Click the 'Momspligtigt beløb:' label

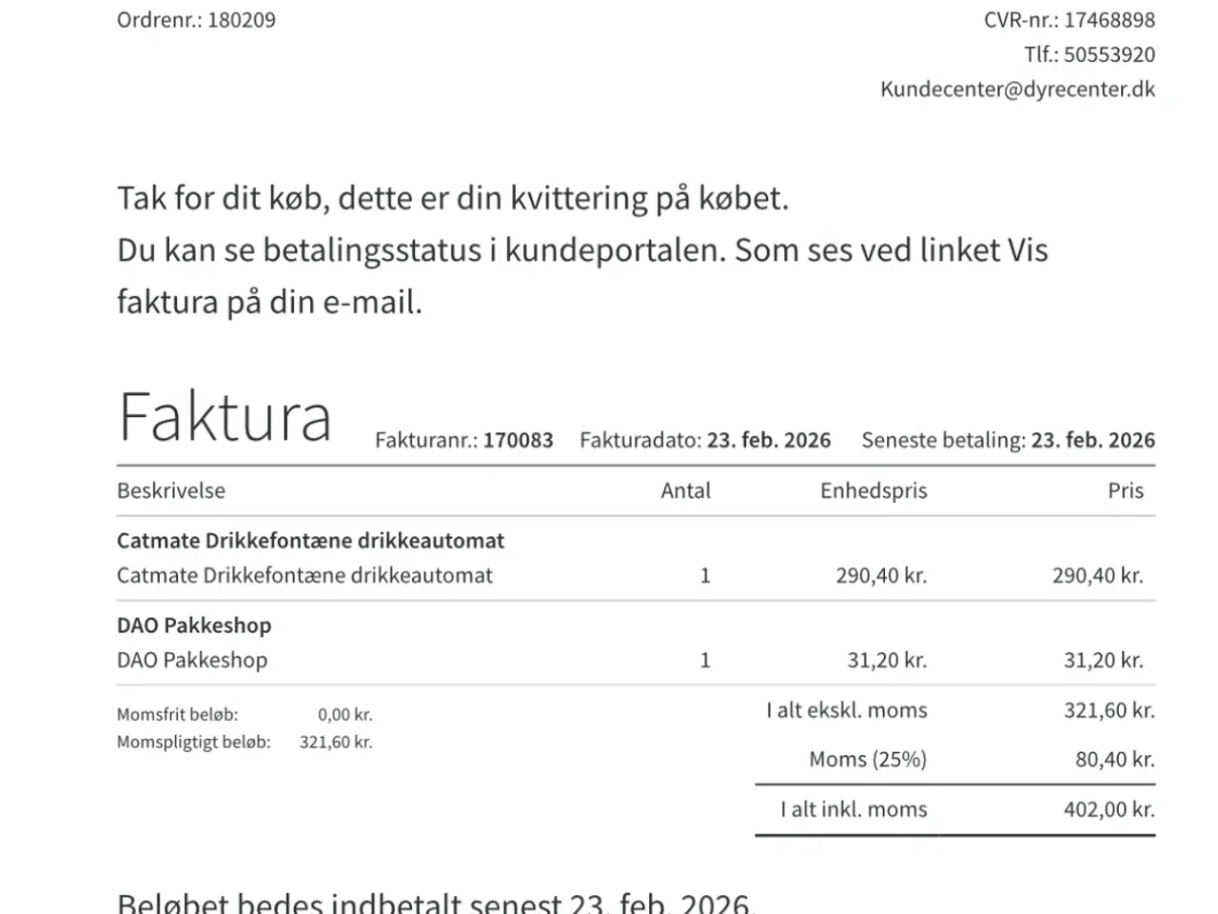coord(194,742)
